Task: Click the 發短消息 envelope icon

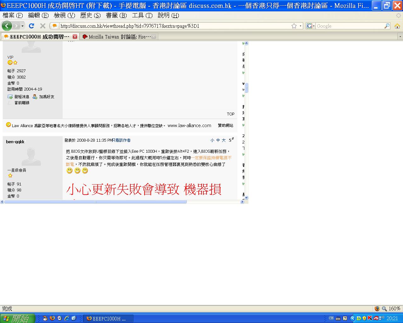Action: [x=10, y=97]
